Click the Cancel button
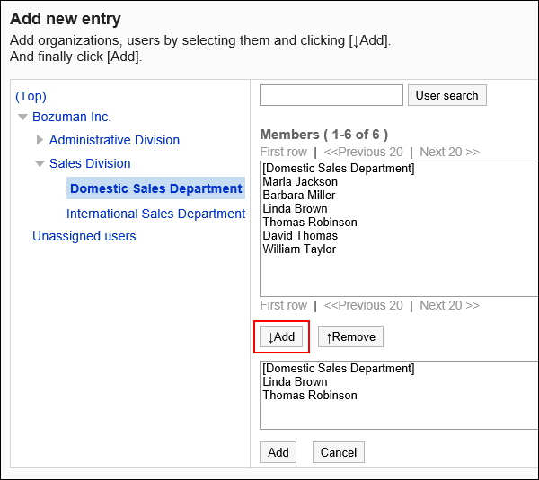This screenshot has height=480, width=539. click(339, 452)
